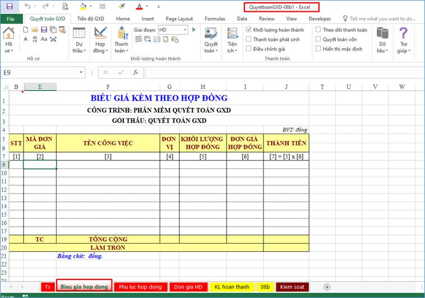
Task: Click the Save icon in quick access toolbar
Action: (x=10, y=6)
